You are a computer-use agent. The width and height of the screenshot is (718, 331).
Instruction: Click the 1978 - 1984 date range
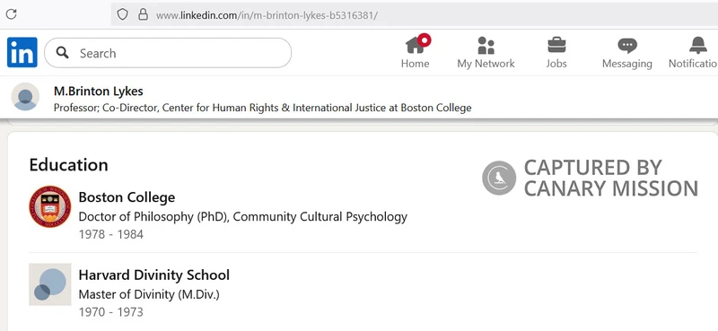tap(110, 234)
